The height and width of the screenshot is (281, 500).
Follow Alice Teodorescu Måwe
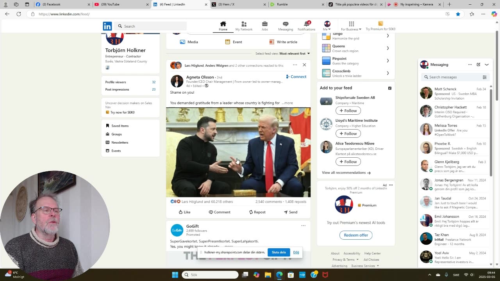point(348,162)
